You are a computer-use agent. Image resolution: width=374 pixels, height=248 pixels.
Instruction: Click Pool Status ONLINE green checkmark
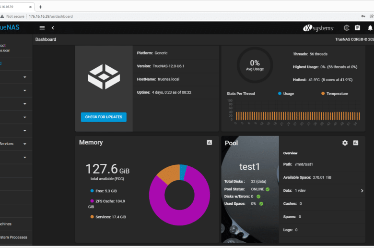coord(268,189)
